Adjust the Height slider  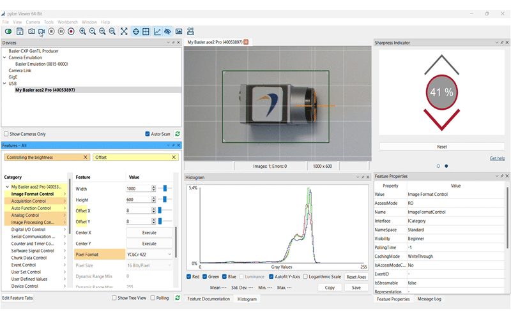point(165,199)
